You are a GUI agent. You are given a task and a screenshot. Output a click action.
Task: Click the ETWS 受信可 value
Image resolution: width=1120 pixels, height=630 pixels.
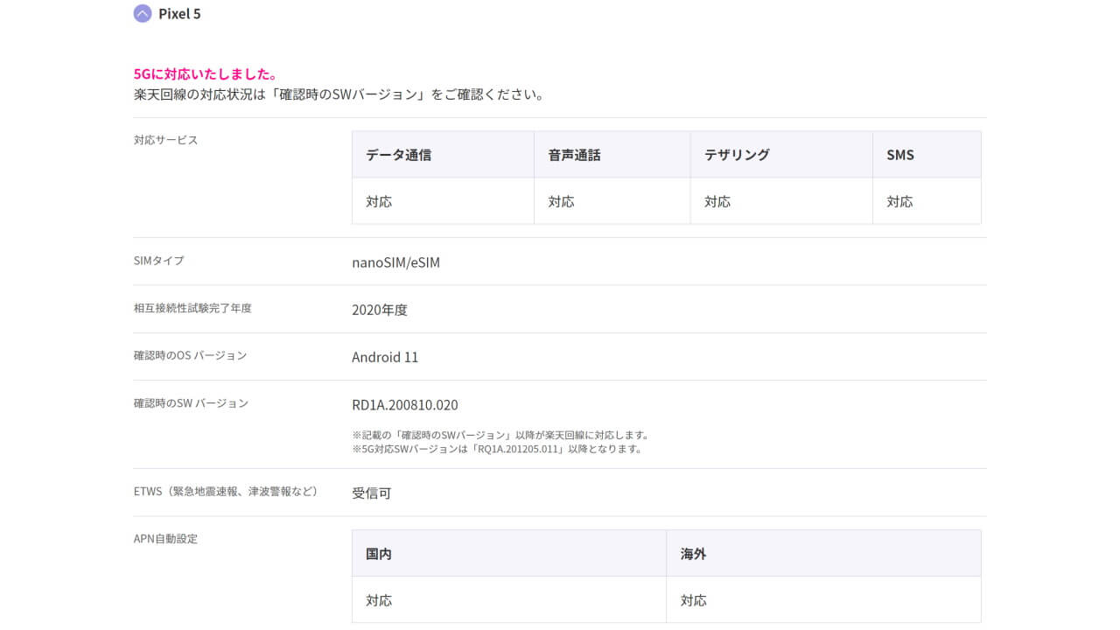372,493
